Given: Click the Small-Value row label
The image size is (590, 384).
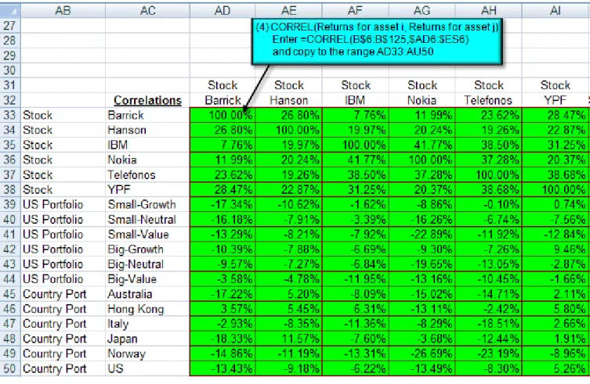Looking at the screenshot, I should pyautogui.click(x=147, y=235).
